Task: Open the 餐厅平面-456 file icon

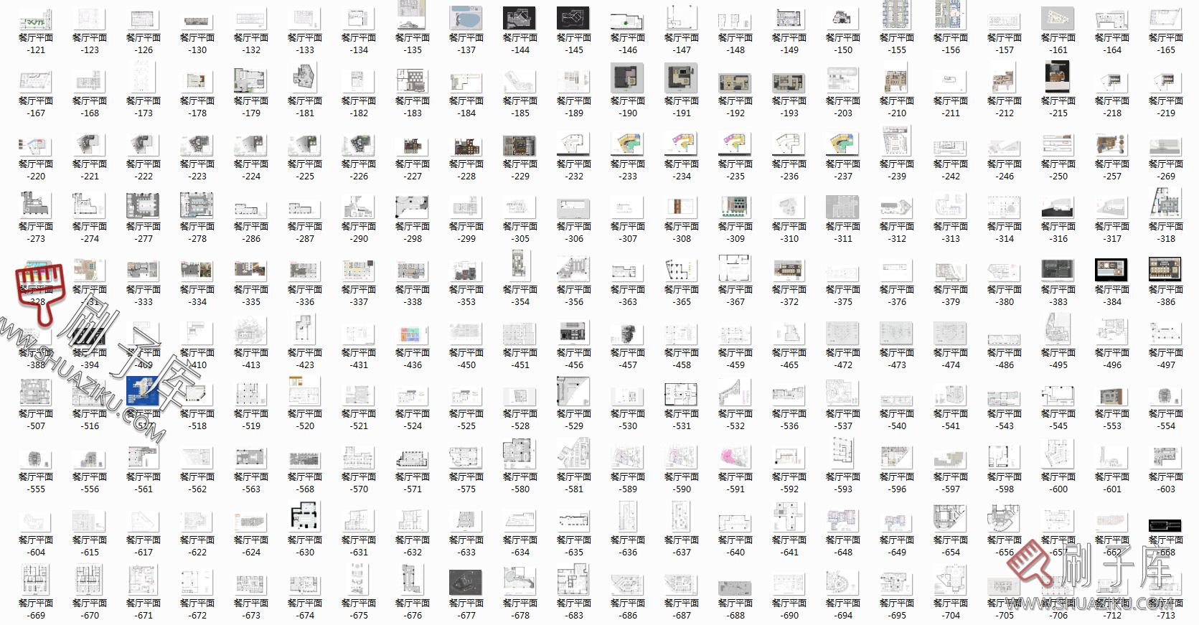Action: 574,332
